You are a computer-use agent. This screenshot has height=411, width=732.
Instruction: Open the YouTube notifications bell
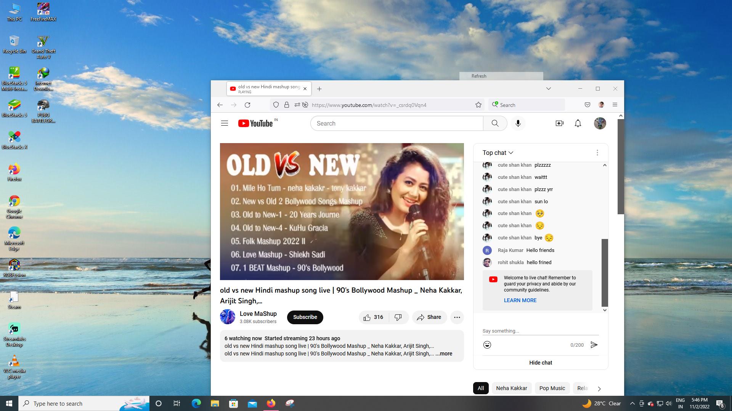(x=578, y=123)
